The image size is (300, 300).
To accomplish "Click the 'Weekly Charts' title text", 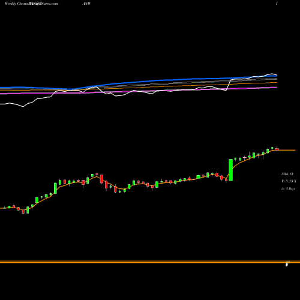I will pos(16,4).
